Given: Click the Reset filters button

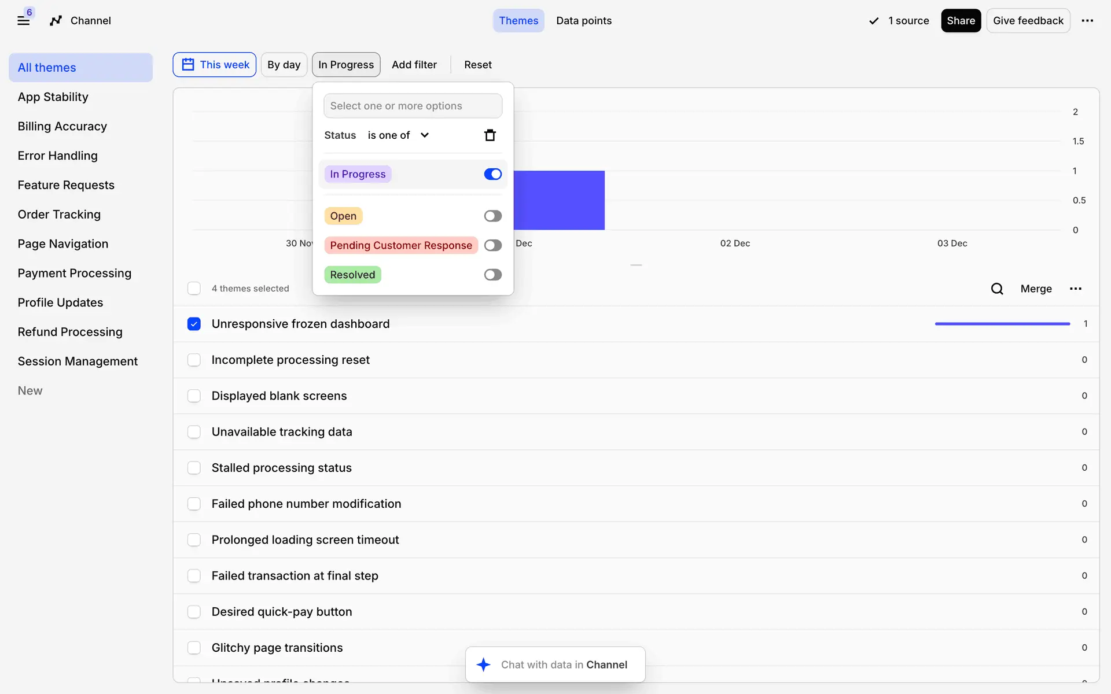Looking at the screenshot, I should 477,65.
